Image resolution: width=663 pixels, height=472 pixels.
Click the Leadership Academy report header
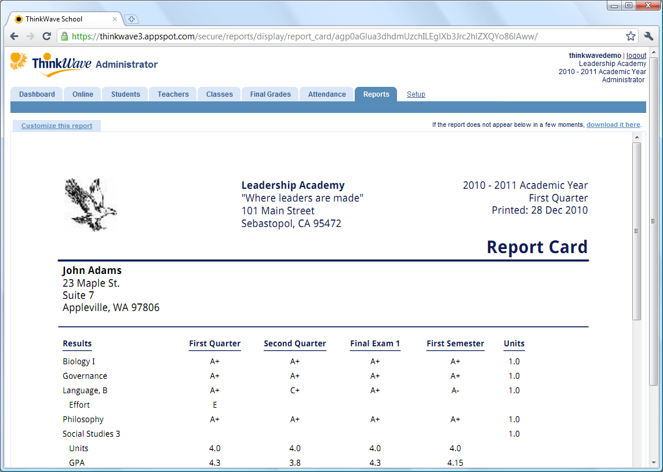(293, 185)
